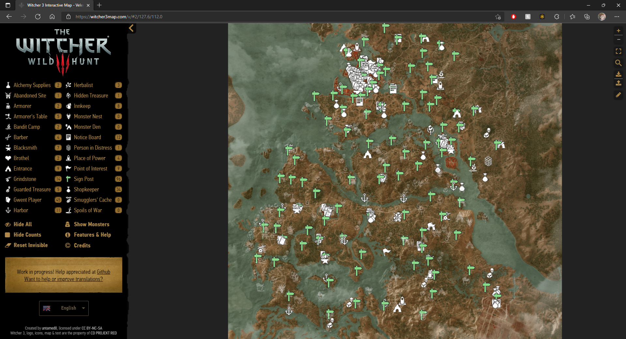626x339 pixels.
Task: Toggle Herbalist markers on the map
Action: tap(83, 85)
